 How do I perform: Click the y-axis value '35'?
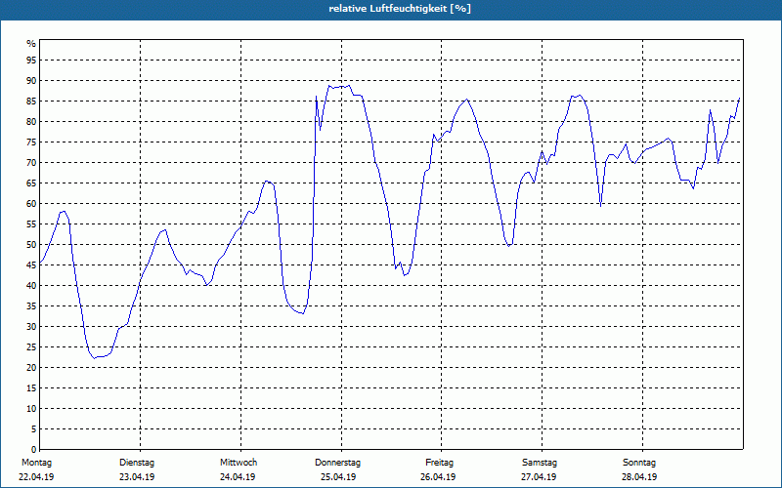31,306
